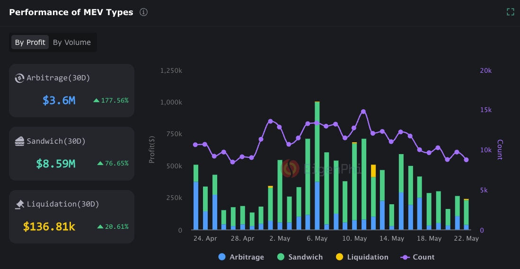The width and height of the screenshot is (520, 269).
Task: Click the info icon next to the title
Action: (x=144, y=12)
